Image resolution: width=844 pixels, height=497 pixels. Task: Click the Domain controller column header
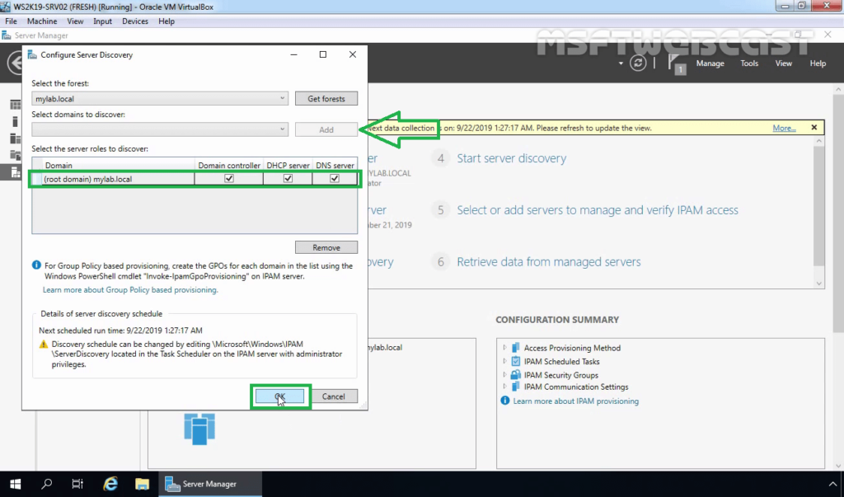pyautogui.click(x=229, y=166)
